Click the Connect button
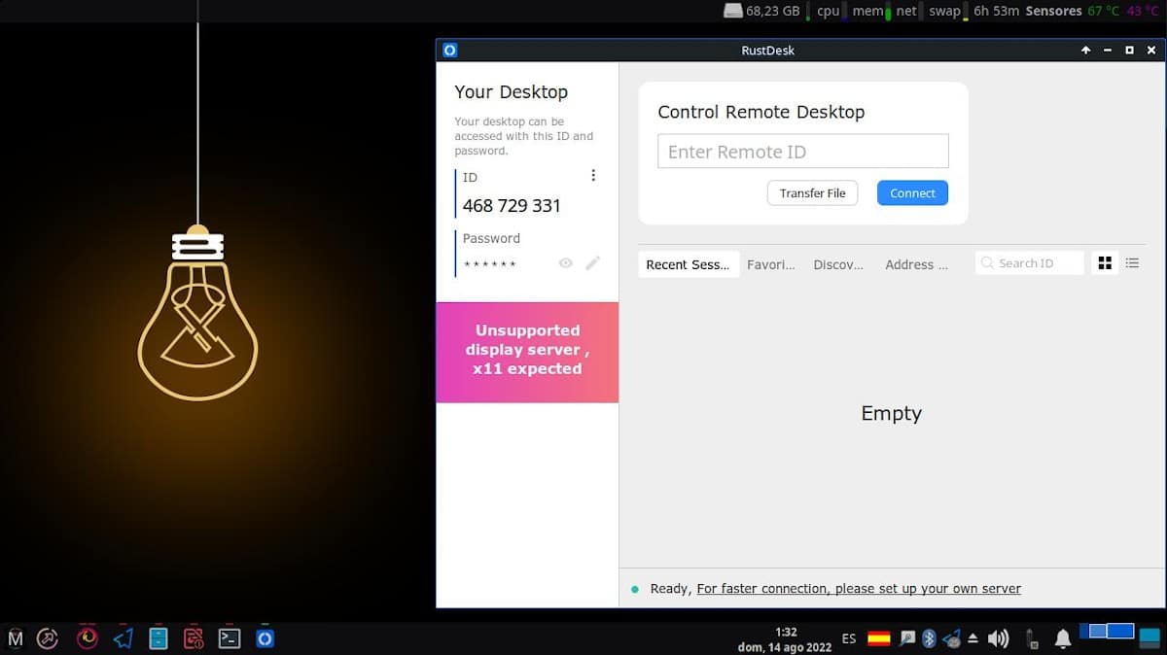 click(x=912, y=192)
